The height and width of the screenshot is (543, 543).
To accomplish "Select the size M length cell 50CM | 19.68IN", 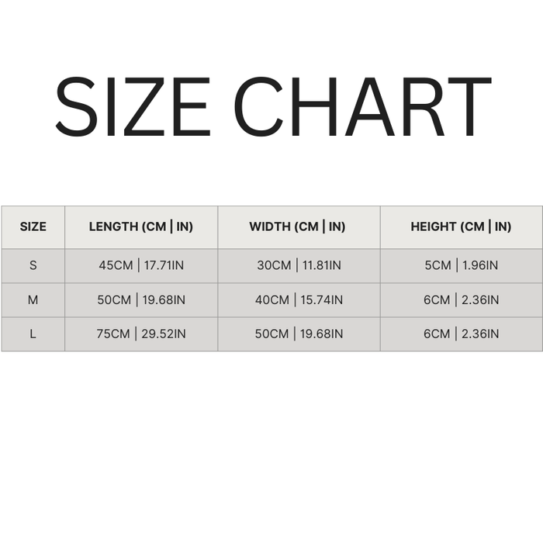I will [141, 299].
